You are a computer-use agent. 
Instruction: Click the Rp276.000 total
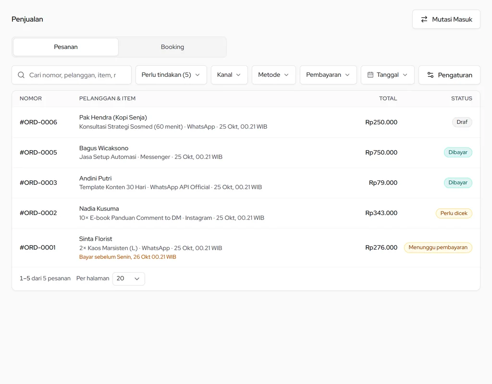point(381,247)
